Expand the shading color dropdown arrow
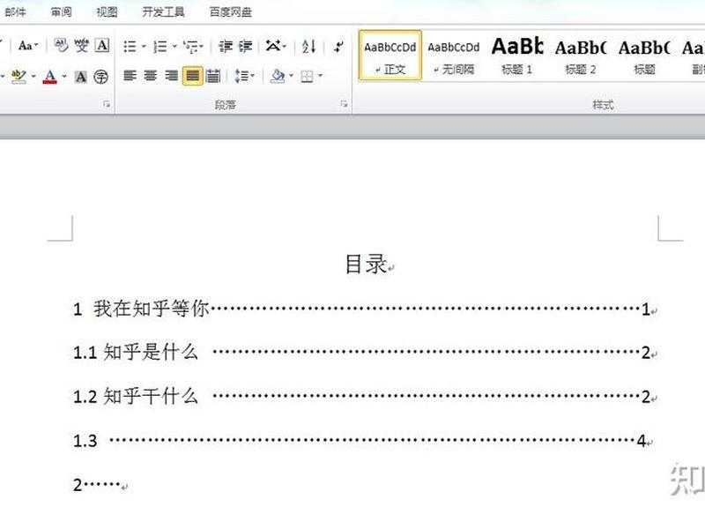 pyautogui.click(x=291, y=76)
